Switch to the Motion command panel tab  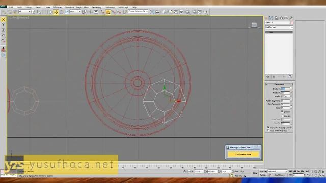pyautogui.click(x=281, y=18)
